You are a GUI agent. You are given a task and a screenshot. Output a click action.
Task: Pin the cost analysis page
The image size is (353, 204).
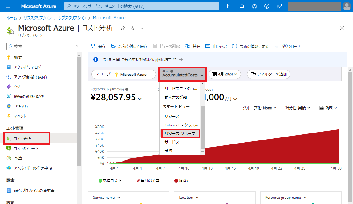point(123,28)
